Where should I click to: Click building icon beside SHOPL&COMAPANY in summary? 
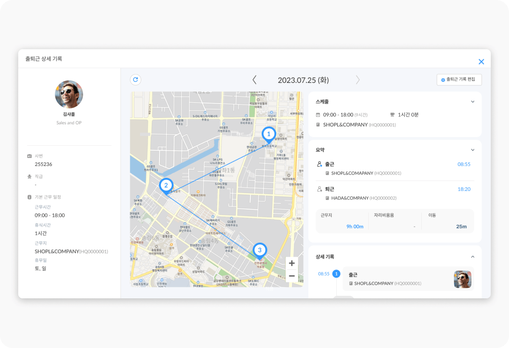(x=327, y=173)
